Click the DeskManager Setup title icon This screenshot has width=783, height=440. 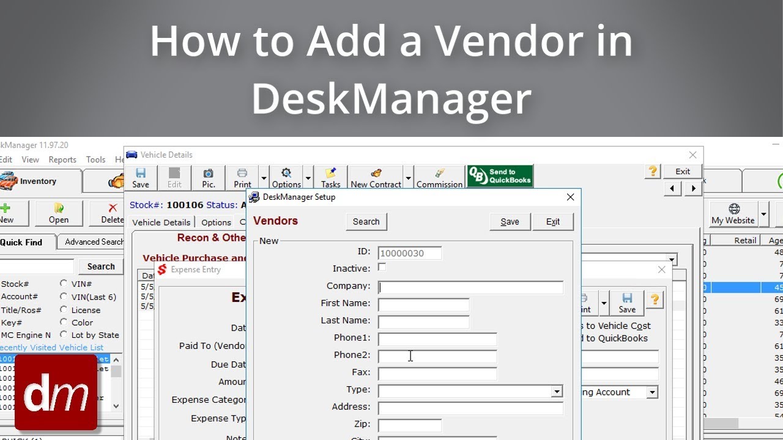click(x=254, y=197)
